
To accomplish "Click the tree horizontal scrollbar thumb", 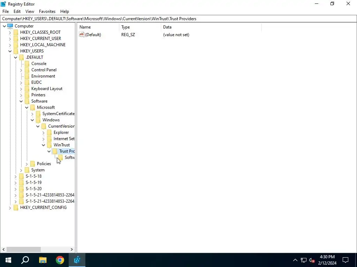I will [24, 249].
